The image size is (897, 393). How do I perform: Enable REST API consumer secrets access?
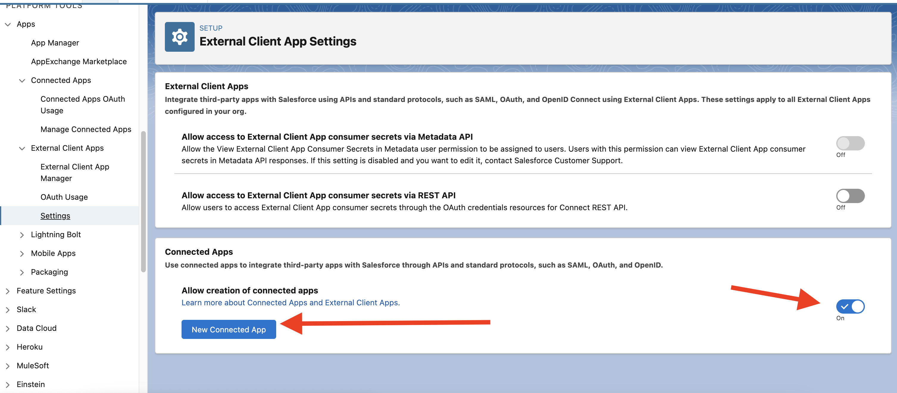[850, 196]
